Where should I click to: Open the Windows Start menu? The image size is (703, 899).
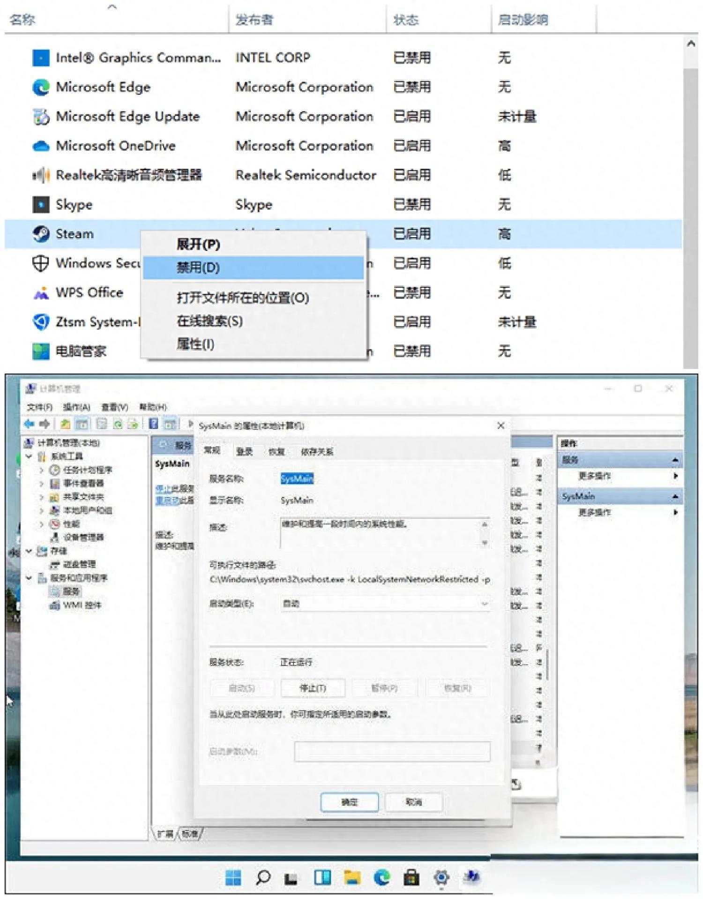(x=233, y=877)
